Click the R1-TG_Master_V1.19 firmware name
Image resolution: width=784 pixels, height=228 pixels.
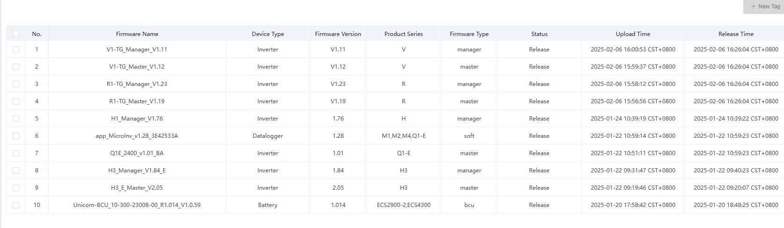(137, 101)
